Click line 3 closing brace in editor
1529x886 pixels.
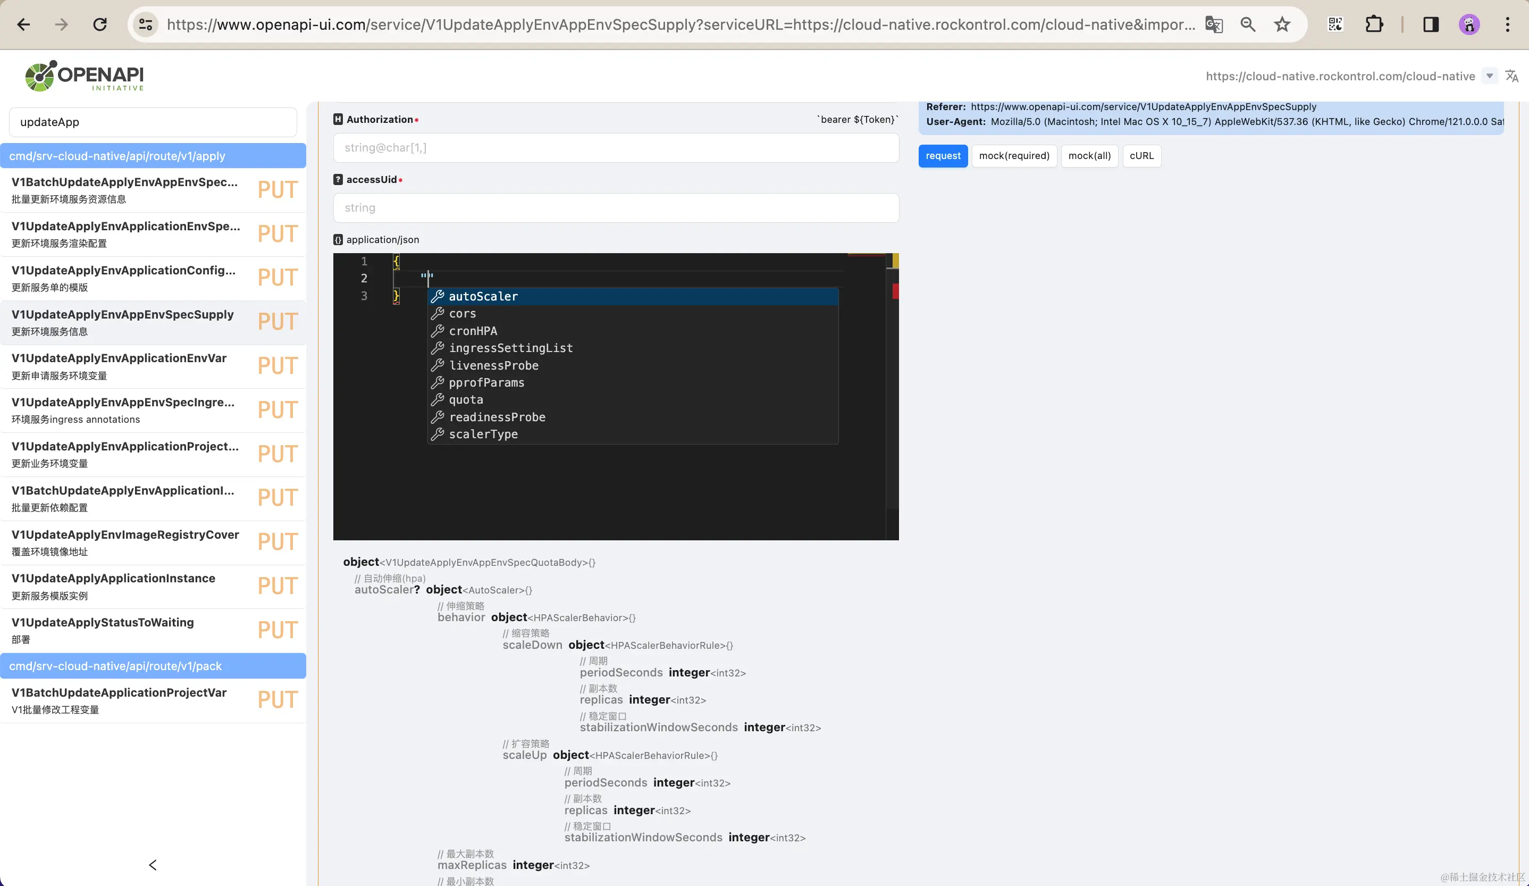tap(396, 296)
